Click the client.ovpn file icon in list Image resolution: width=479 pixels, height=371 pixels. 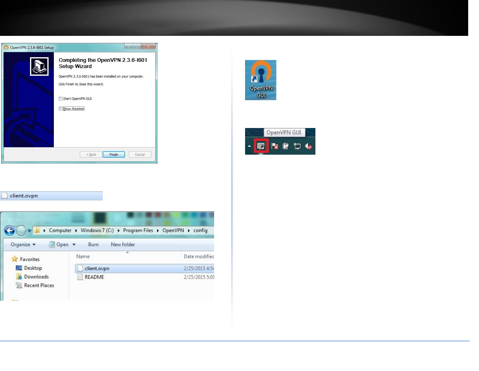coord(80,268)
